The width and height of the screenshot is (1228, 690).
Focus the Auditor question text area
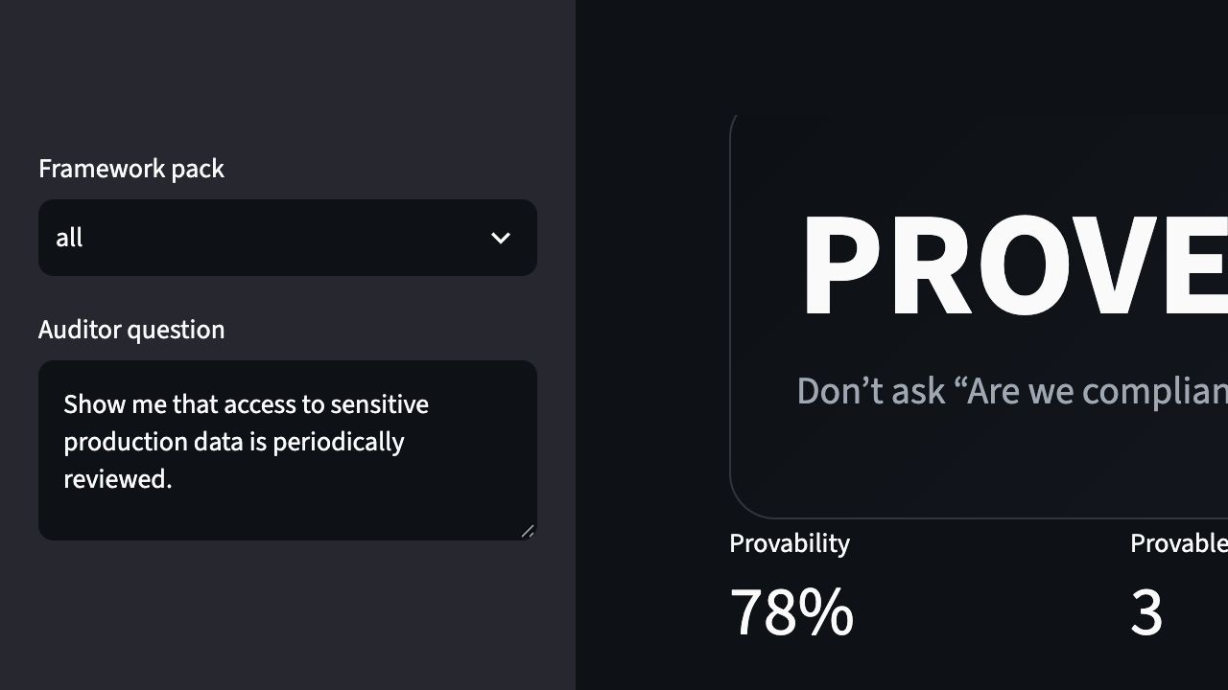(x=288, y=450)
